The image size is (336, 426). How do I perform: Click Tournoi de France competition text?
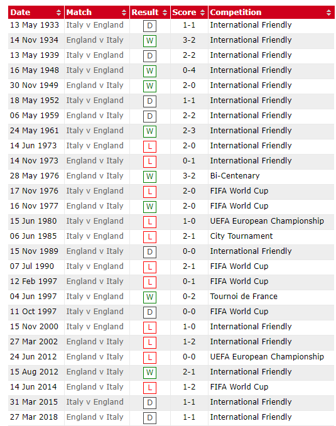tap(244, 297)
